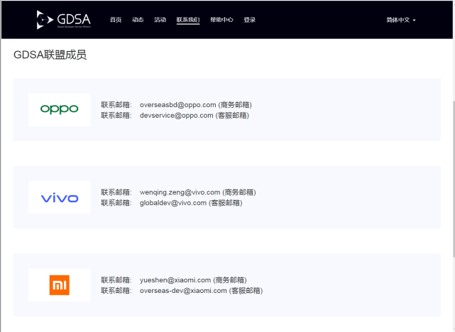Click the OPPO logo thumbnail
This screenshot has width=455, height=332.
59,110
